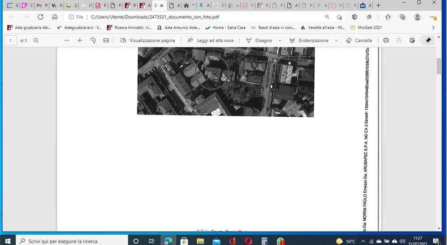Expand the Disegno dropdown arrow
The height and width of the screenshot is (245, 447).
coord(280,41)
